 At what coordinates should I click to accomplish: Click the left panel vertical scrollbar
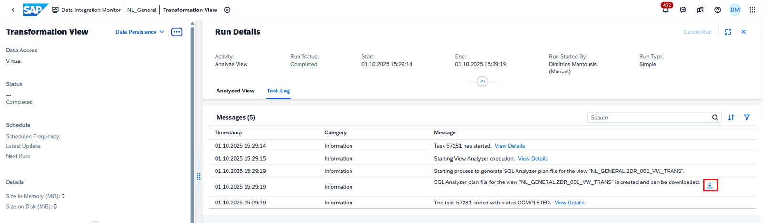point(192,124)
